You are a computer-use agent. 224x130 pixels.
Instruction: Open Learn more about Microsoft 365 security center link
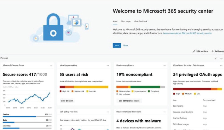pyautogui.click(x=187, y=33)
